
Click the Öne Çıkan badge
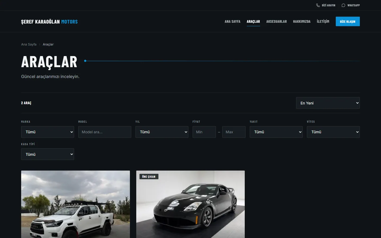pyautogui.click(x=149, y=177)
